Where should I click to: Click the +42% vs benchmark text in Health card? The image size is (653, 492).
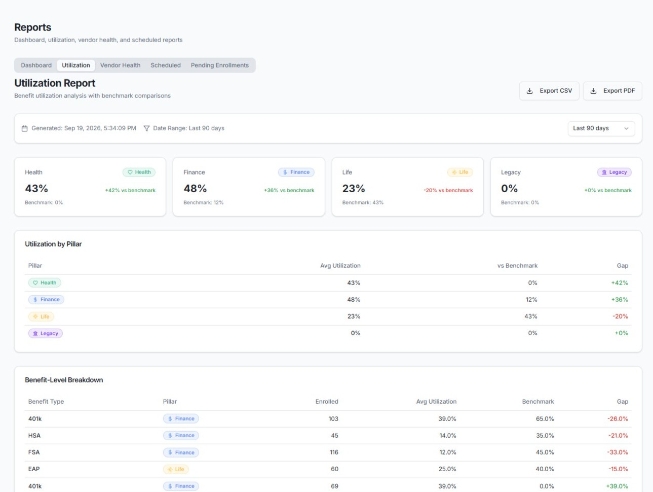(130, 191)
